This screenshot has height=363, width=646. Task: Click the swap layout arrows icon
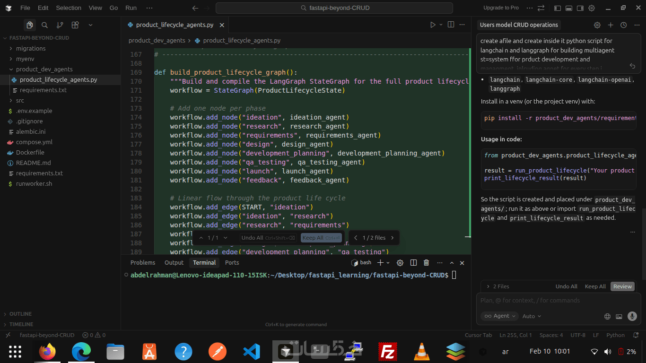click(x=541, y=8)
